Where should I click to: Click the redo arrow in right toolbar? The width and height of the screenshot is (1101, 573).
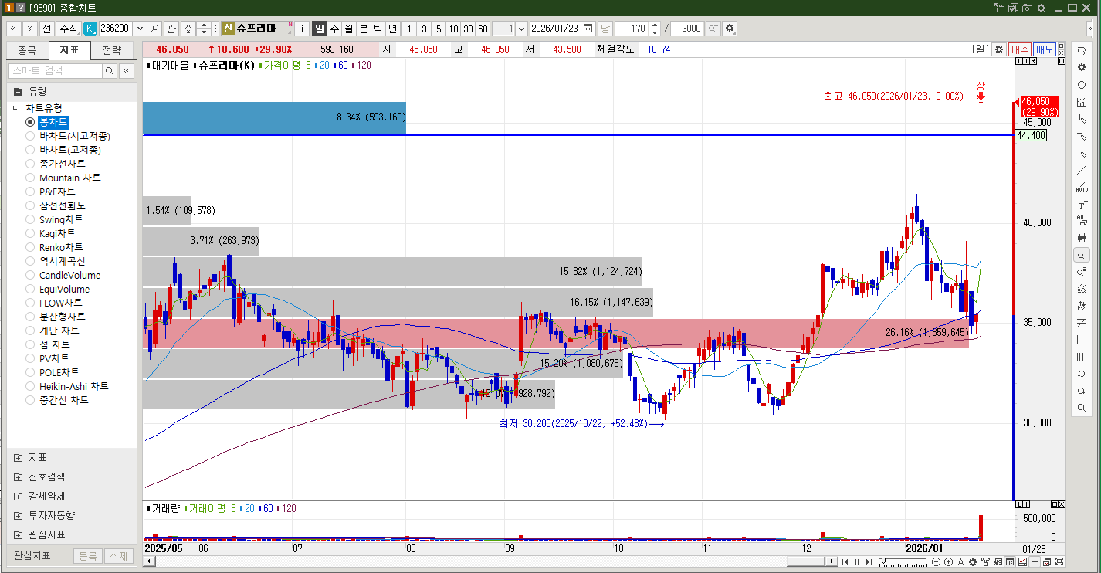pyautogui.click(x=1082, y=391)
